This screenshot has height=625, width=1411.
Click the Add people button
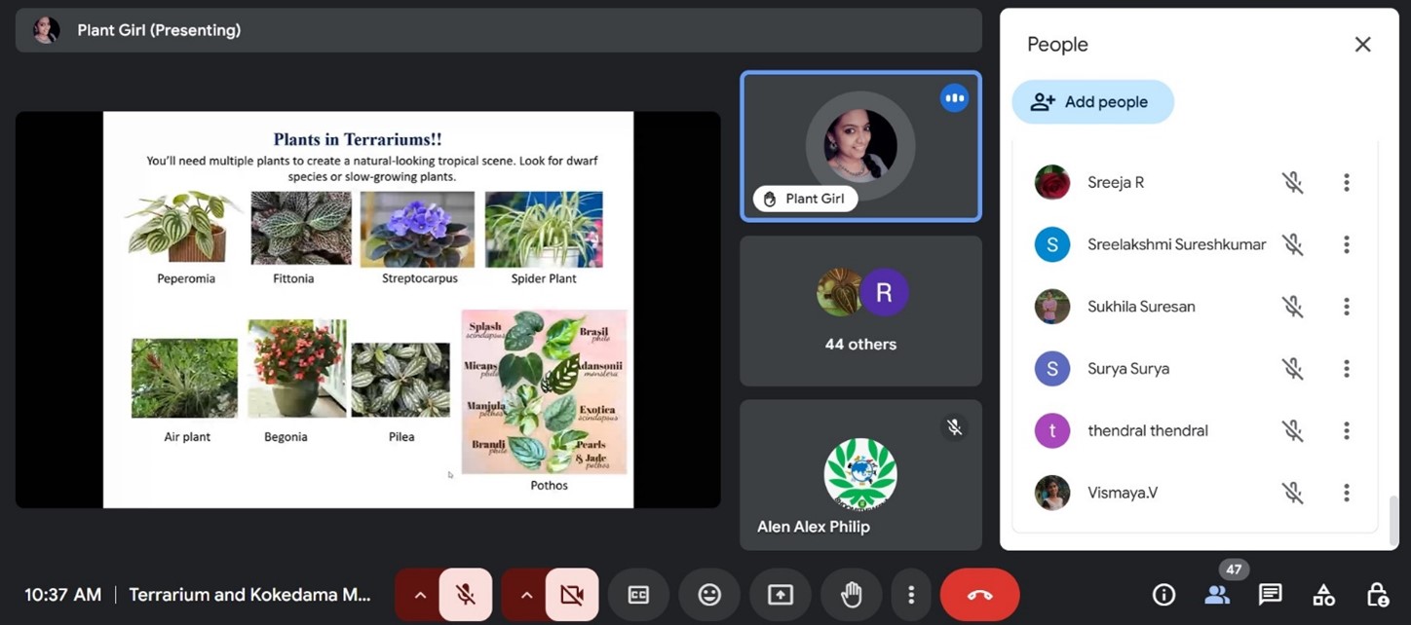[1092, 102]
